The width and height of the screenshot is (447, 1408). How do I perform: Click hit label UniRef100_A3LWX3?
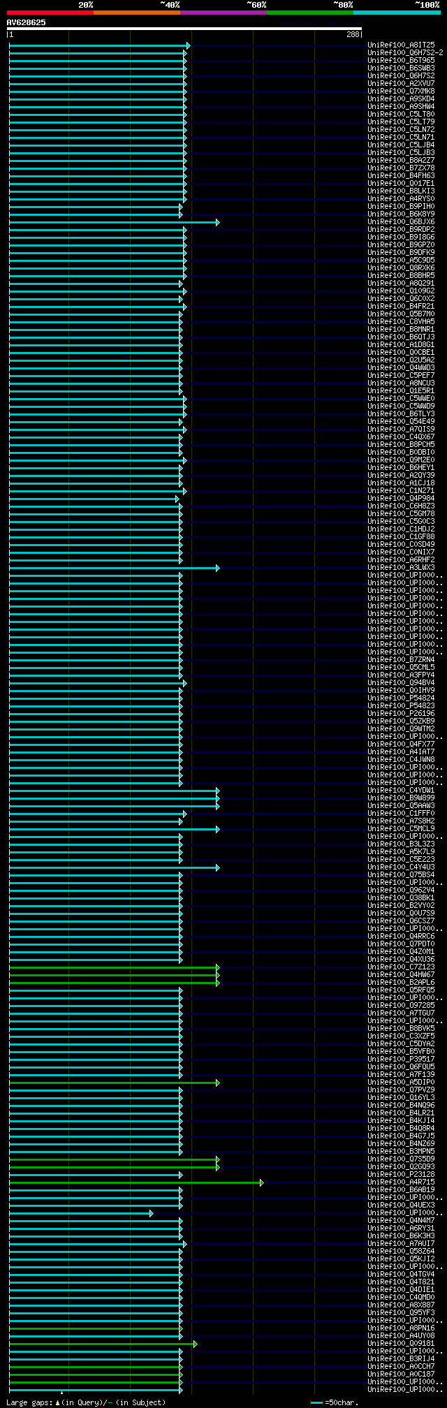tap(401, 568)
